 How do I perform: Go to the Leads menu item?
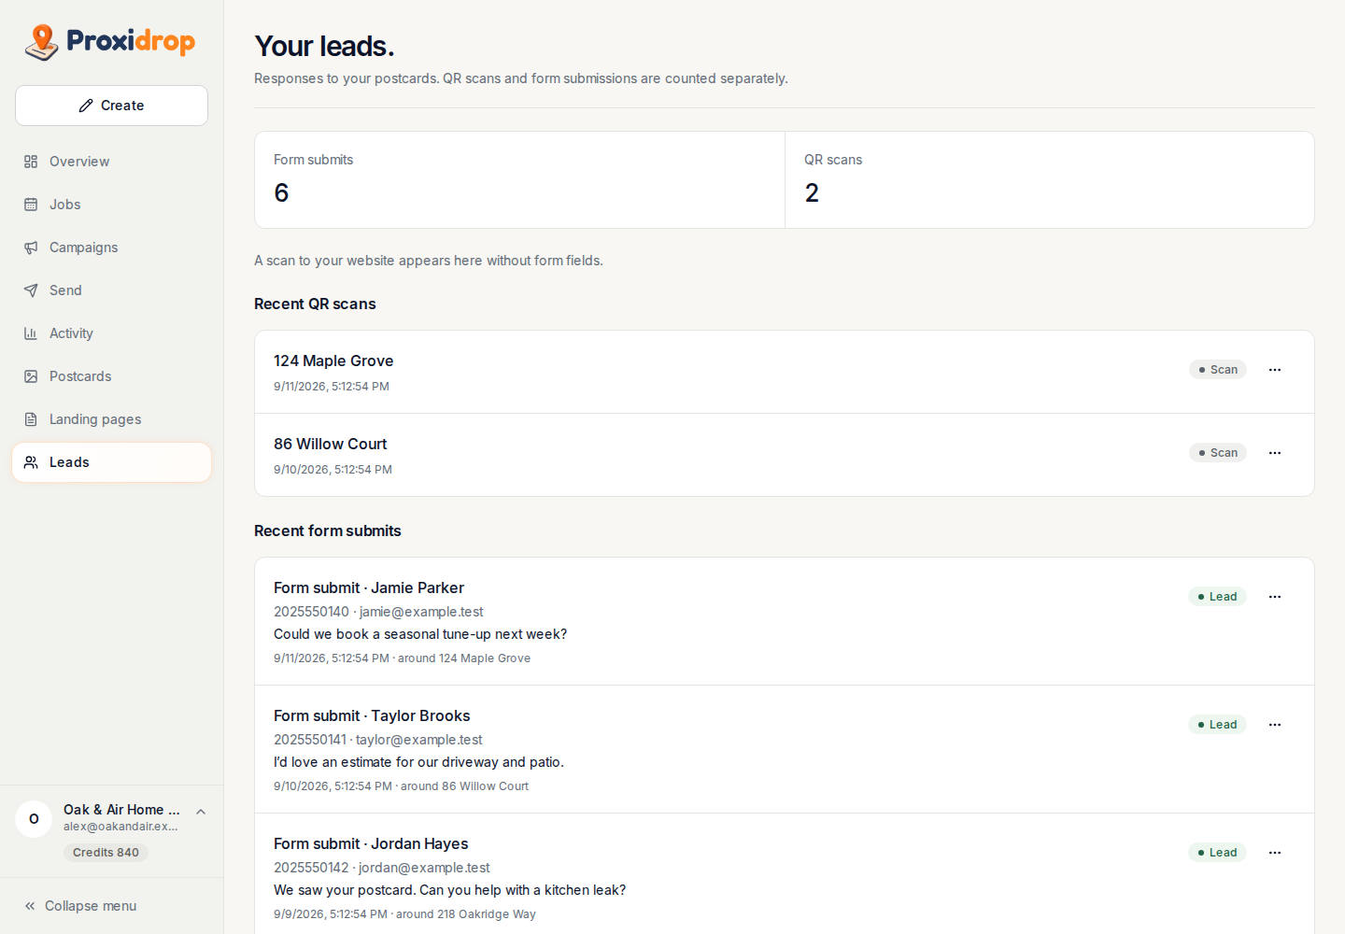coord(111,462)
